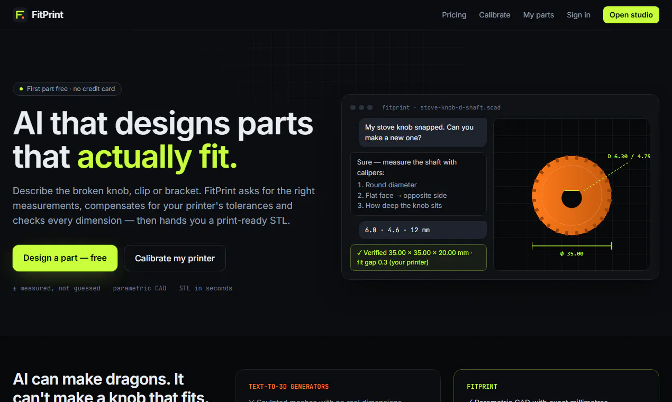Click the orange knob 3D preview
672x402 pixels.
[x=572, y=196]
